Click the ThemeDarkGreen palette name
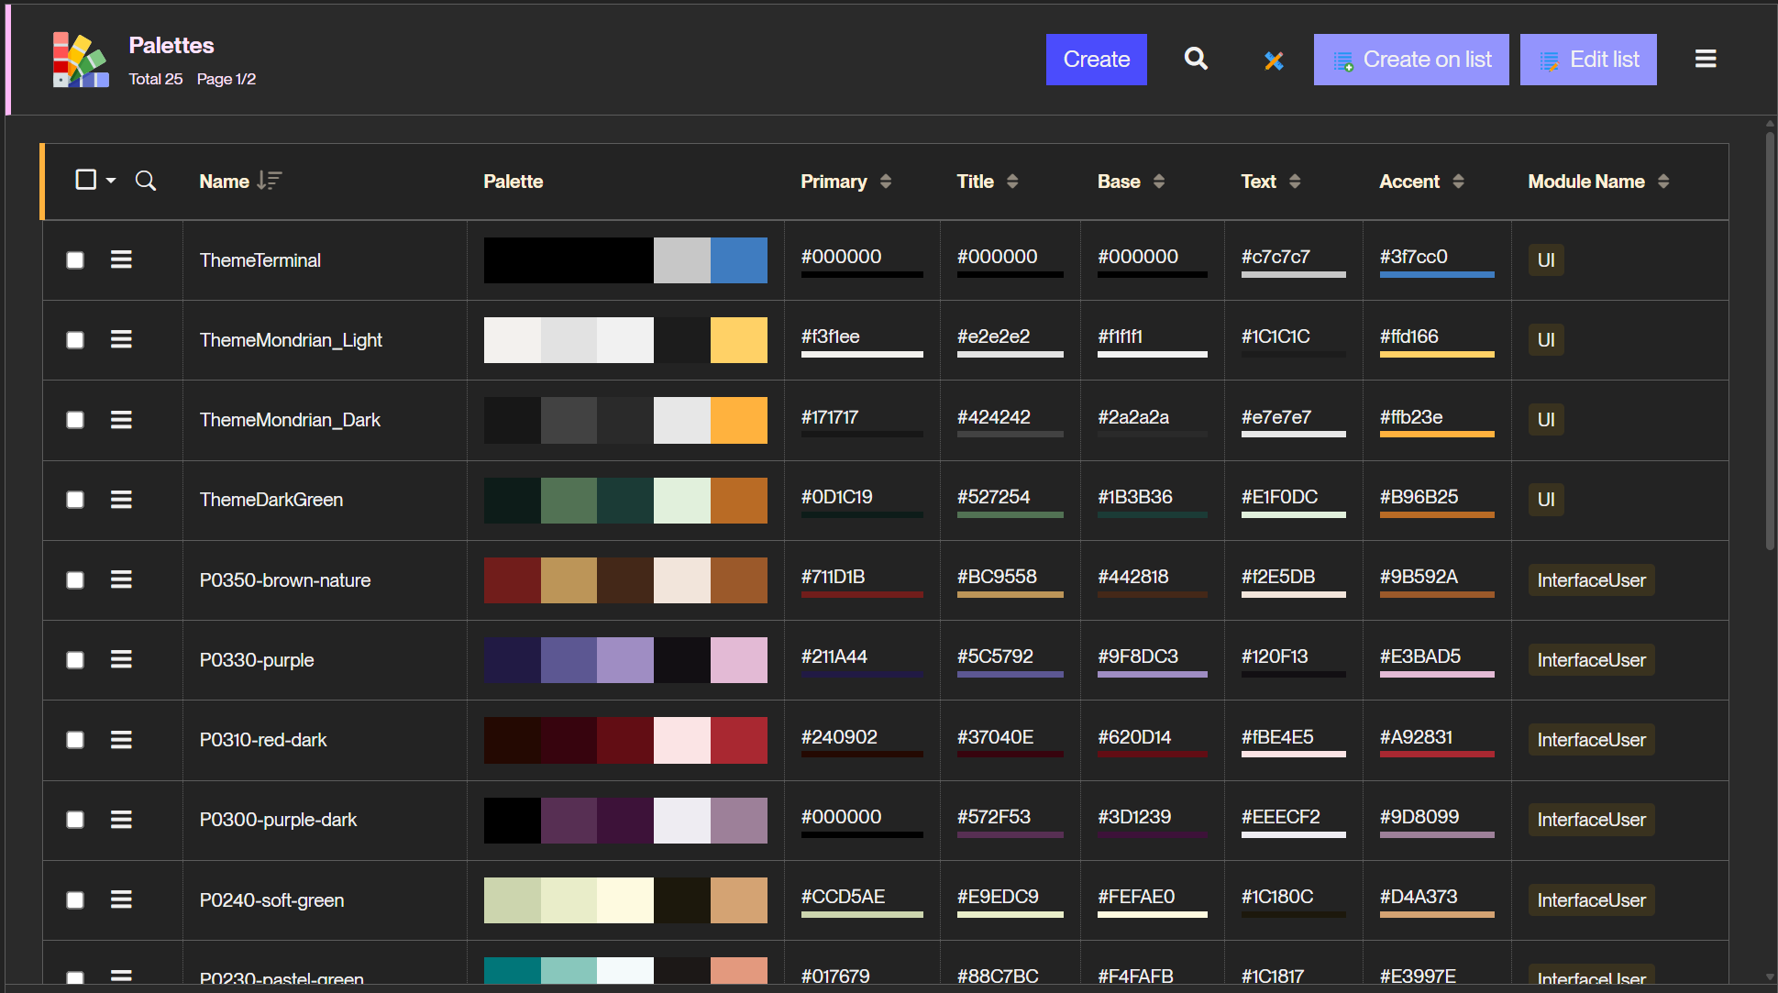Viewport: 1778px width, 993px height. [x=271, y=500]
